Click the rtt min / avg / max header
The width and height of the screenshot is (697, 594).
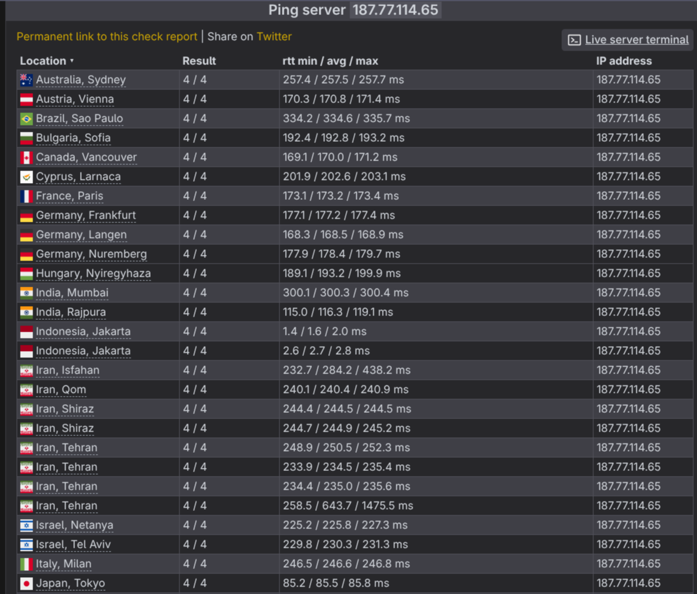click(x=330, y=61)
